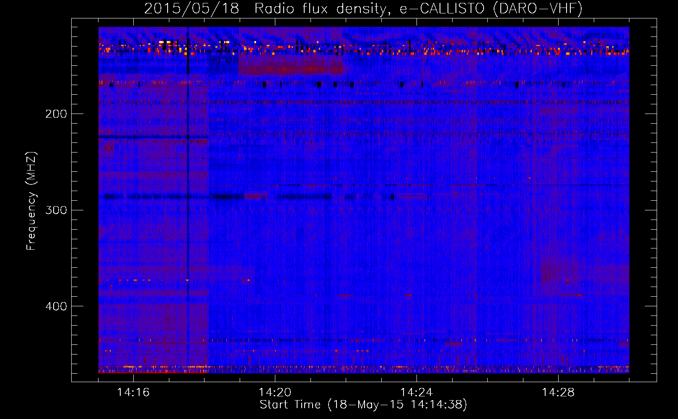Click the date 2015/05/18 in the title

click(x=191, y=8)
